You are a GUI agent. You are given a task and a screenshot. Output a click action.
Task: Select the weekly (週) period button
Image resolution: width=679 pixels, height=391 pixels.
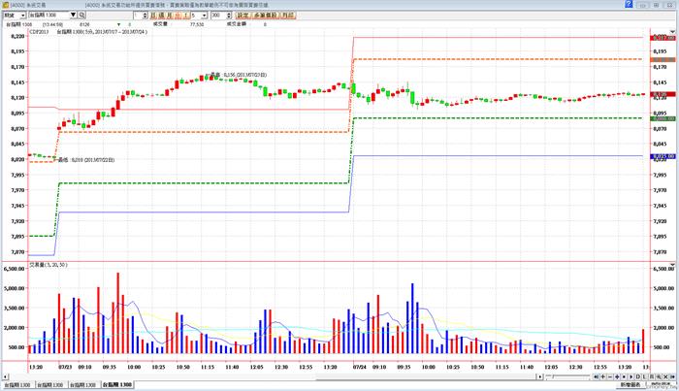coord(161,16)
